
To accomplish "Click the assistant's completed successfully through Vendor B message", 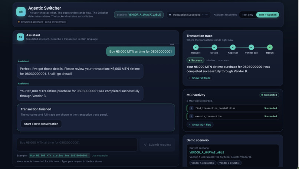I will pyautogui.click(x=80, y=93).
